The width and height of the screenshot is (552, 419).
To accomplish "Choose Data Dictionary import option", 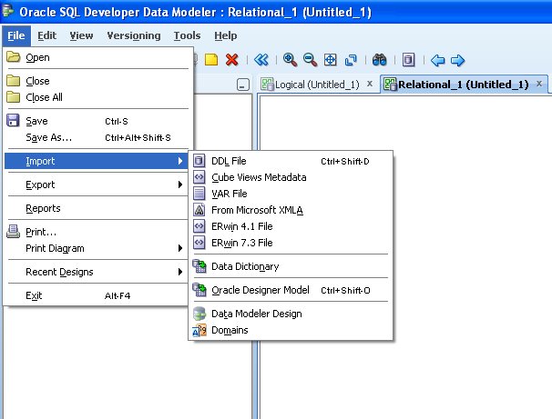I will [291, 266].
